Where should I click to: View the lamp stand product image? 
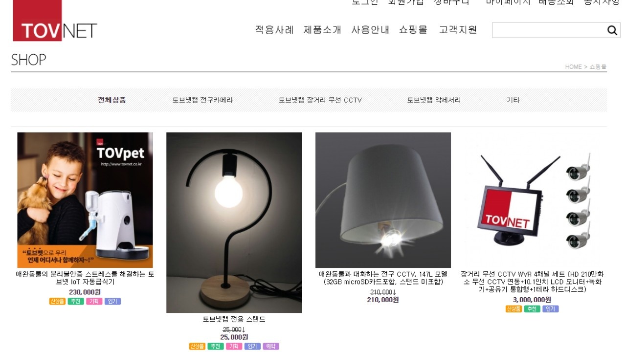tap(234, 222)
